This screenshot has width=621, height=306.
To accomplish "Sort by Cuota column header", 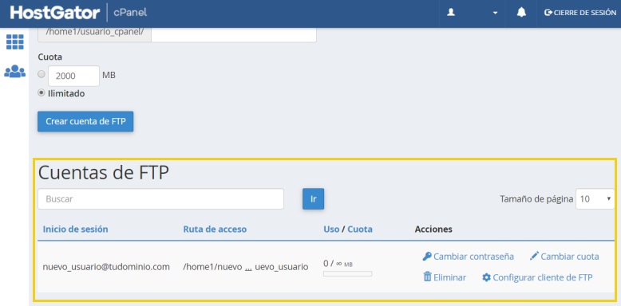I will (x=360, y=229).
